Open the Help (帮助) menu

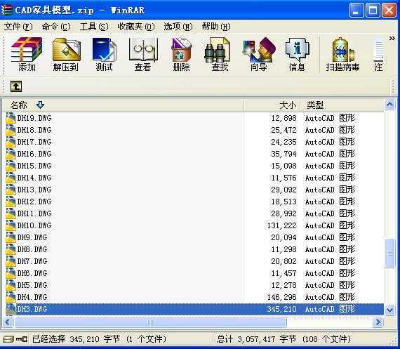[216, 27]
